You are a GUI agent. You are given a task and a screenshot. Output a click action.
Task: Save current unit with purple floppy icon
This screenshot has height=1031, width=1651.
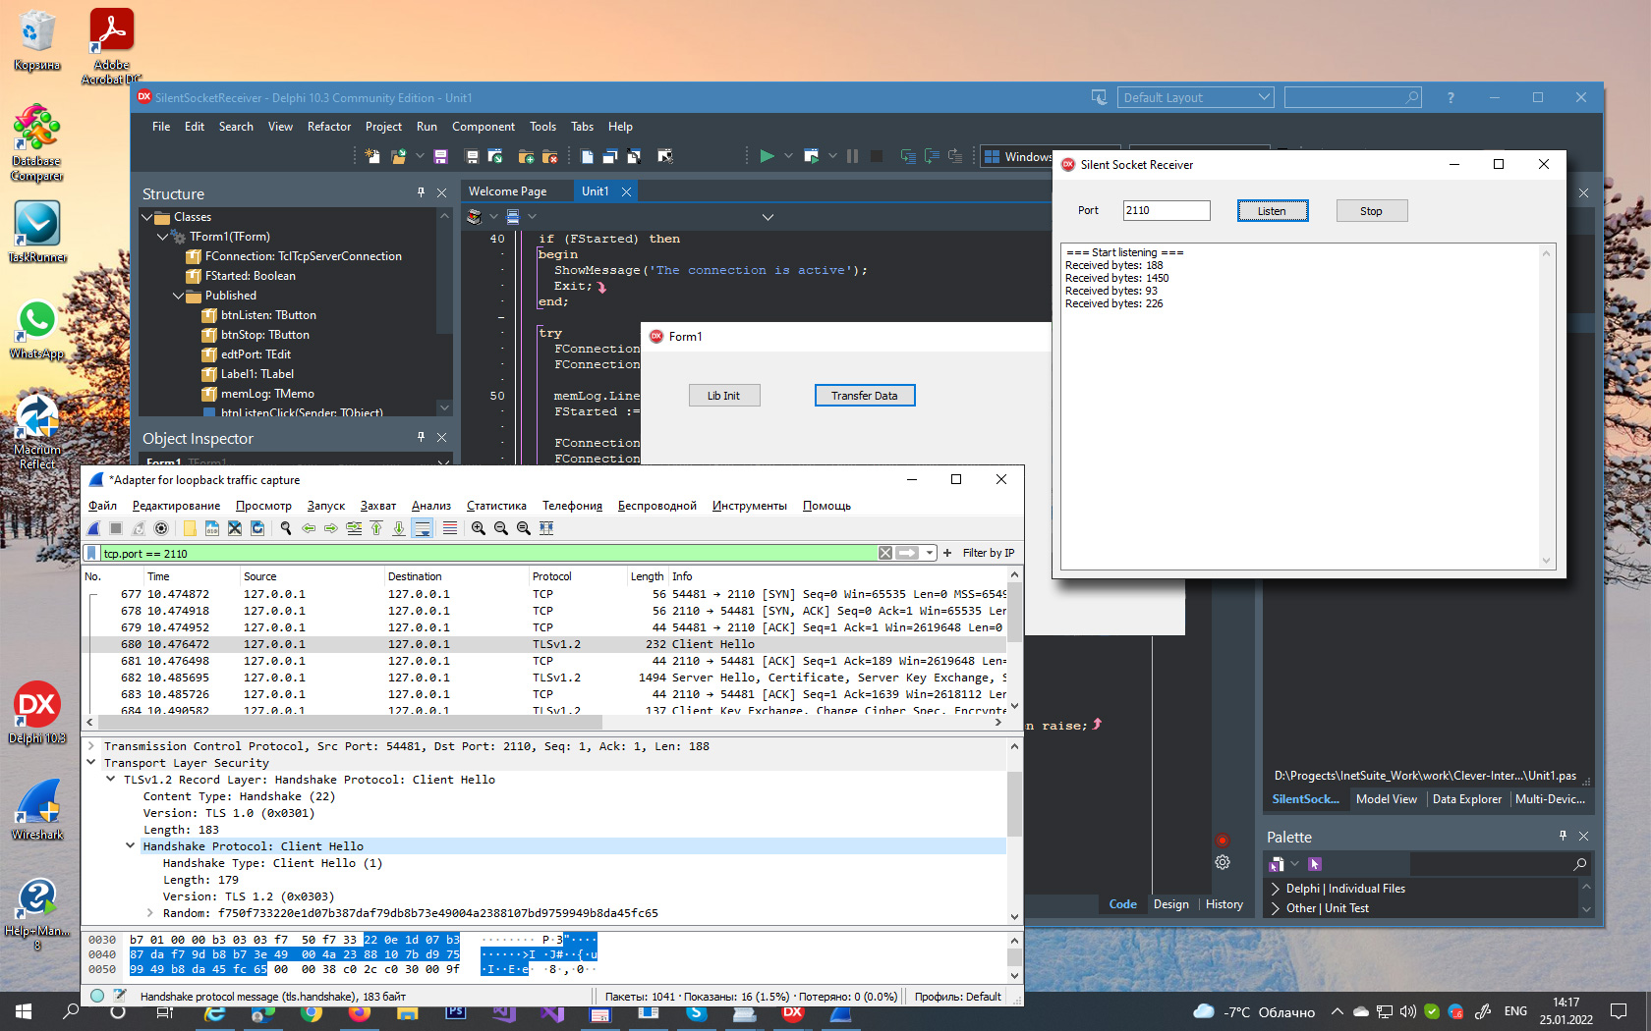coord(441,156)
